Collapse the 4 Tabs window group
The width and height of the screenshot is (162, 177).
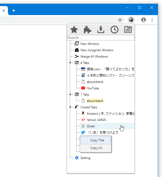coord(70,63)
